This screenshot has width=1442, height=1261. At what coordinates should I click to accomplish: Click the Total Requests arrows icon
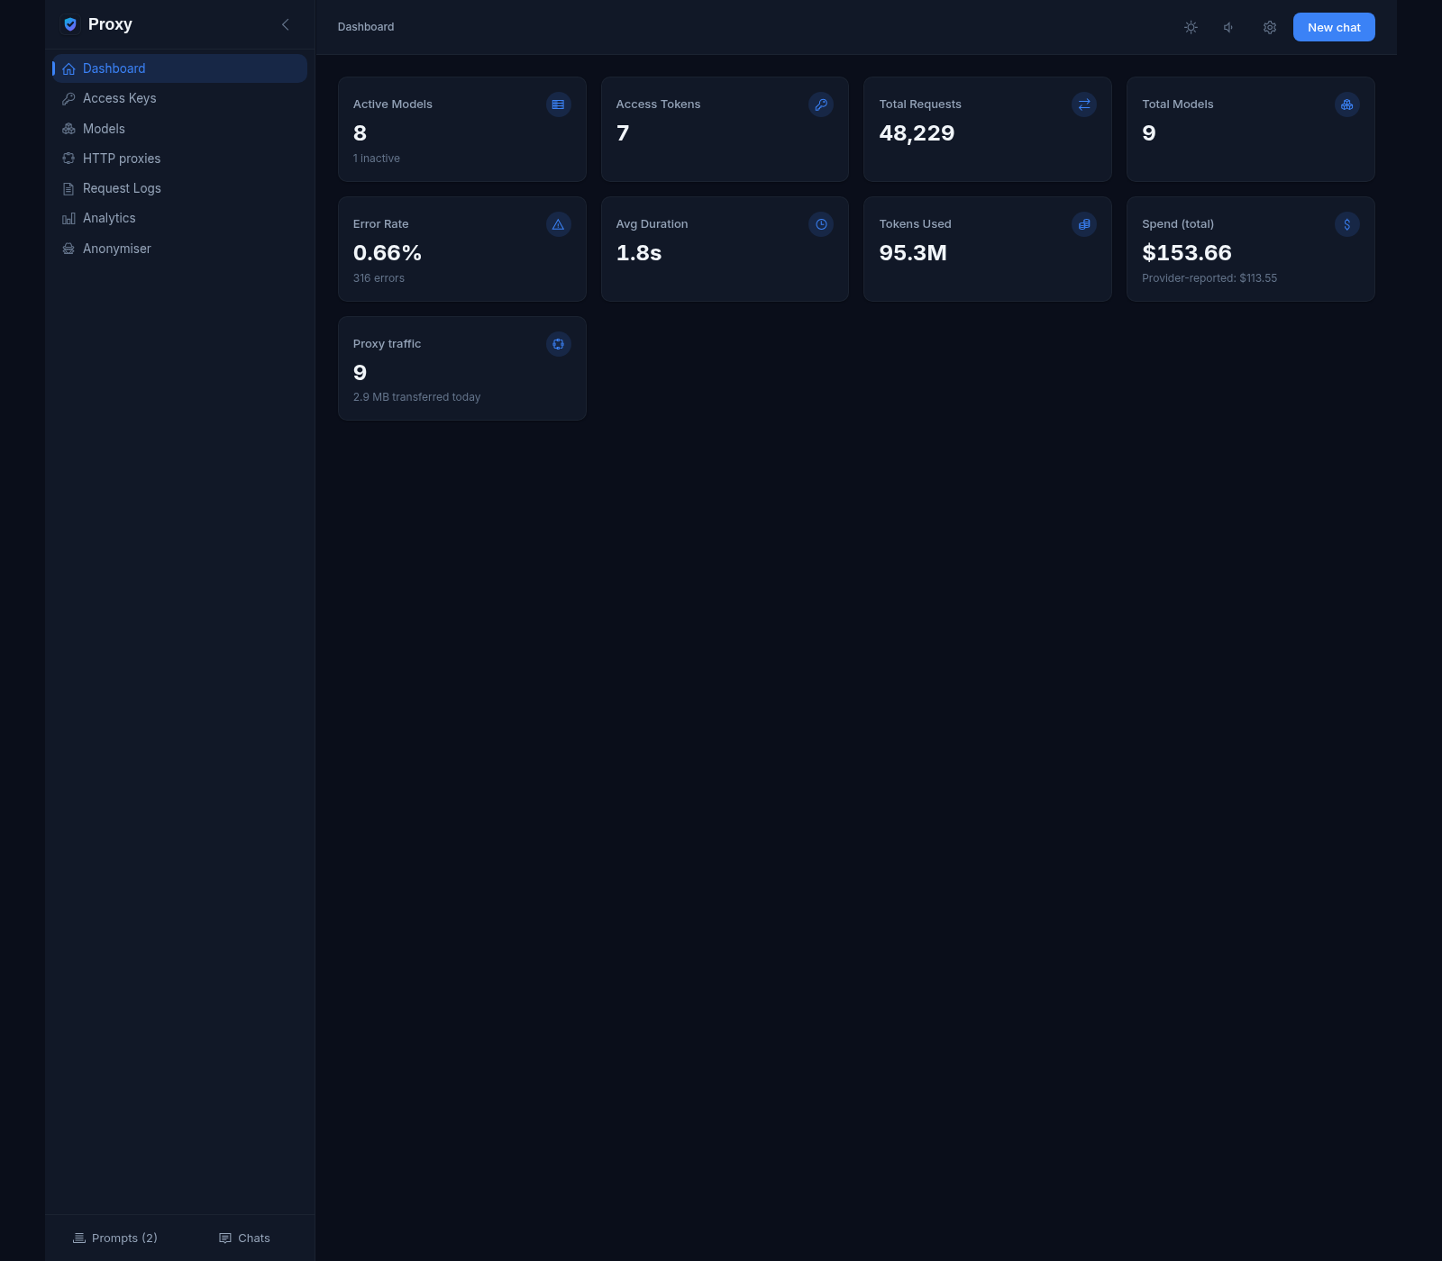click(1084, 104)
